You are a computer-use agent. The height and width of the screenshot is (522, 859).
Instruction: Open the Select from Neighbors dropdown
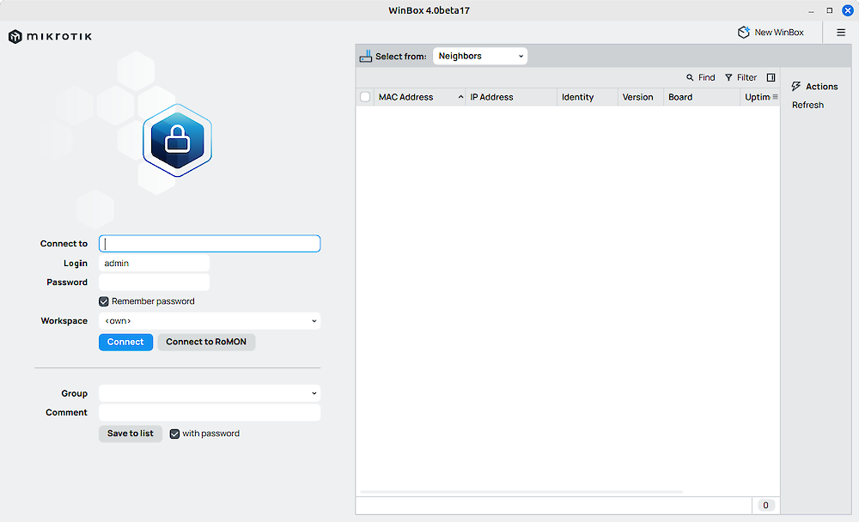pyautogui.click(x=480, y=56)
